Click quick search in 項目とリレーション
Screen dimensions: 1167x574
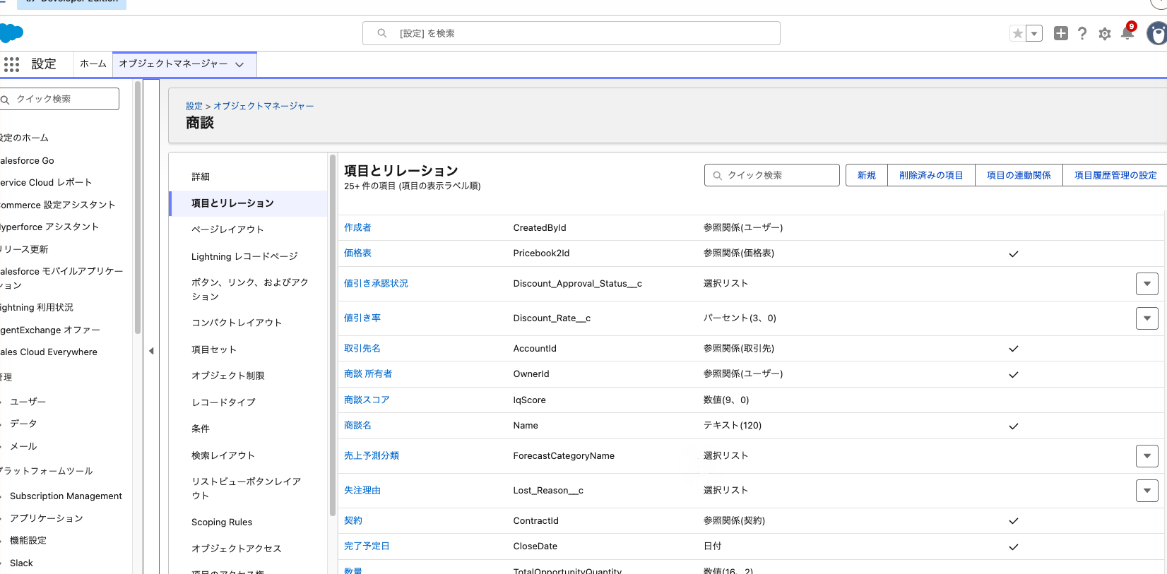coord(771,175)
